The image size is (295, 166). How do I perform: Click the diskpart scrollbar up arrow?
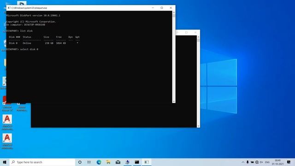tap(174, 12)
